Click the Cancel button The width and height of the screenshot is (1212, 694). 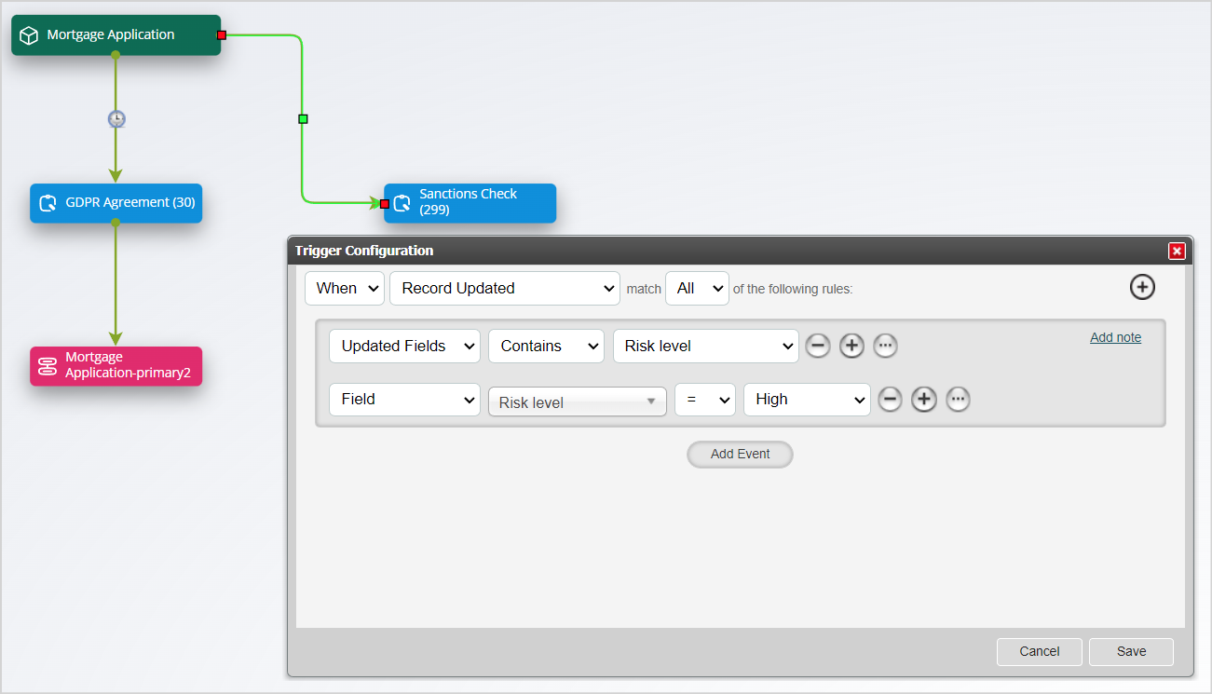click(1040, 652)
